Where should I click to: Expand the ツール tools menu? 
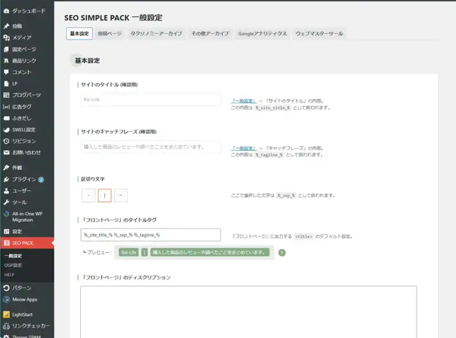click(19, 202)
